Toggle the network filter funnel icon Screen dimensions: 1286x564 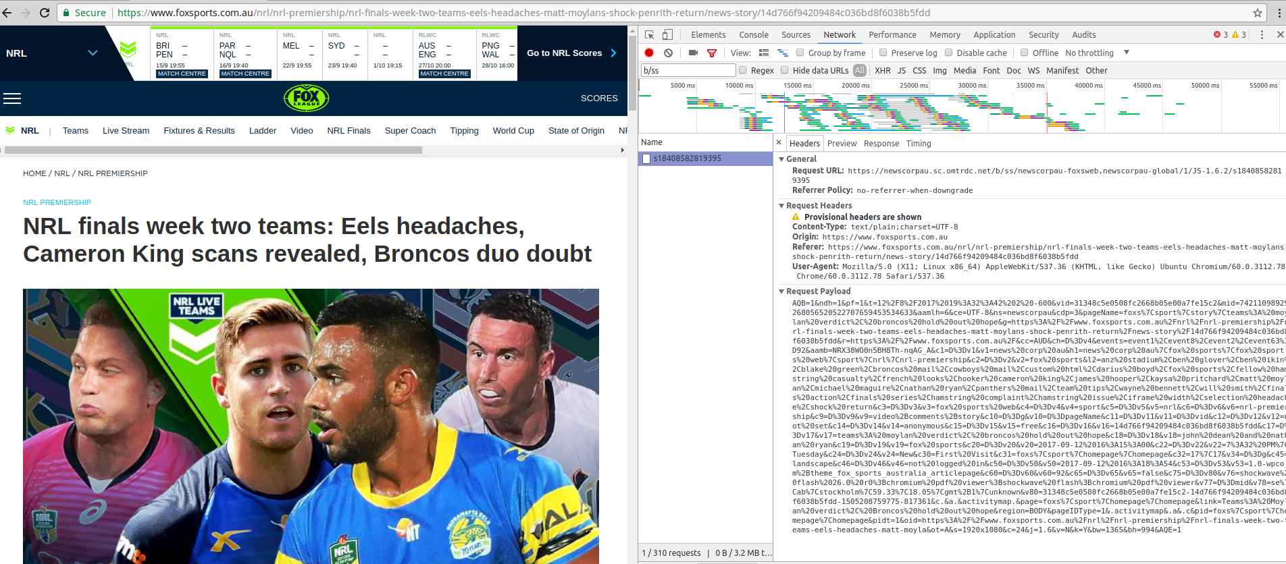[x=712, y=53]
